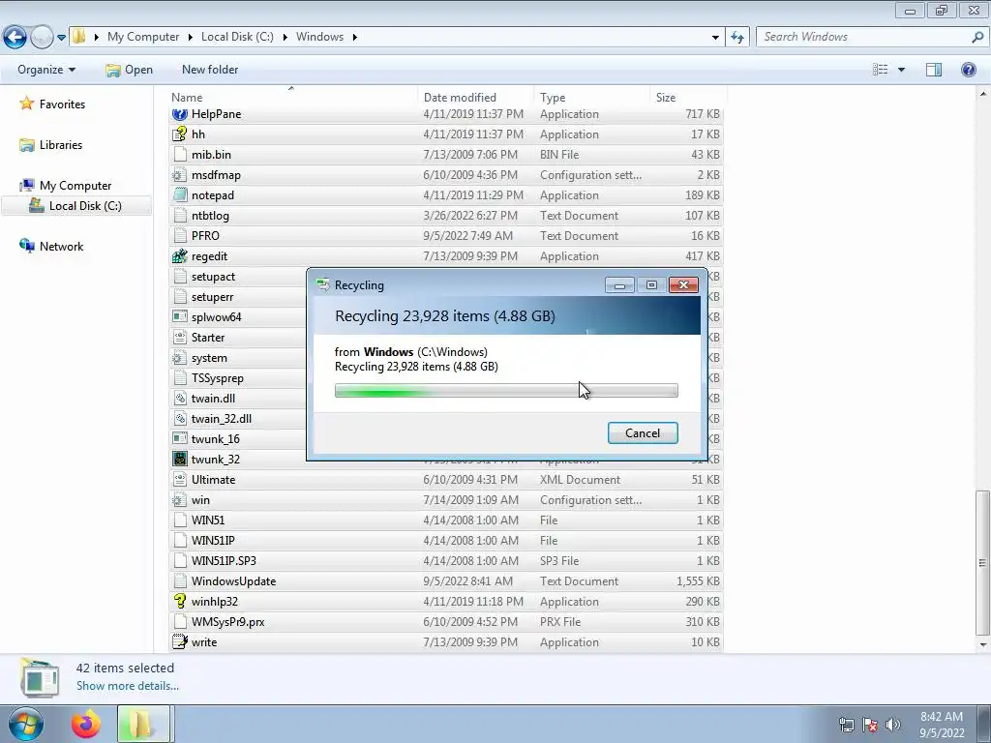Expand arrow after Local Disk breadcrumb
The width and height of the screenshot is (991, 743).
tap(285, 38)
